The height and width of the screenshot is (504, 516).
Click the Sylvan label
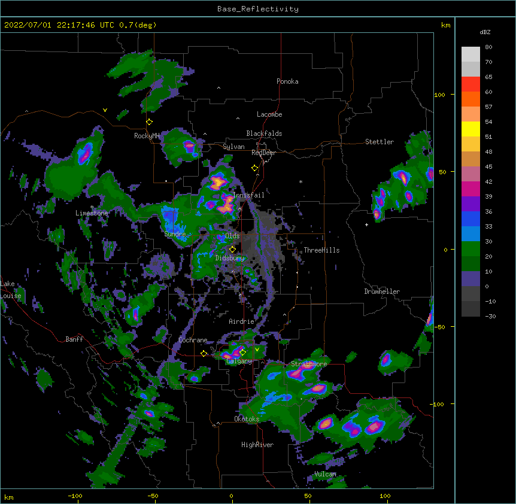coord(233,147)
